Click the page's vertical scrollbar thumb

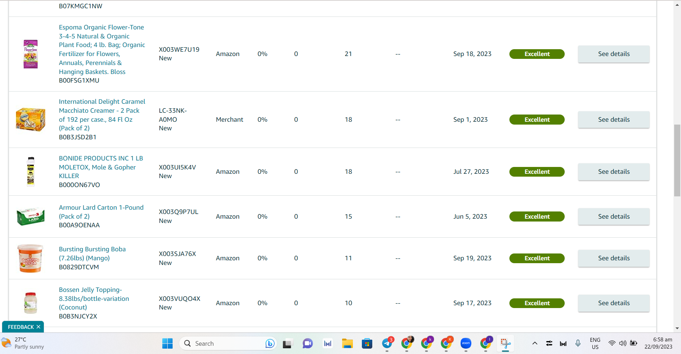click(677, 160)
